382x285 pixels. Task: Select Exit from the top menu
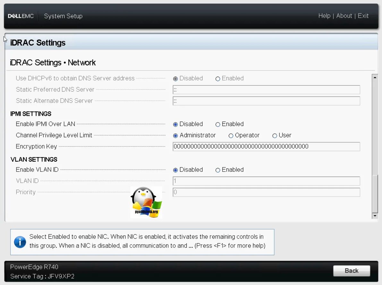[363, 16]
